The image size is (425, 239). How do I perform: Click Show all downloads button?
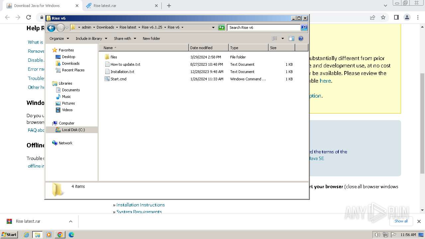[401, 221]
